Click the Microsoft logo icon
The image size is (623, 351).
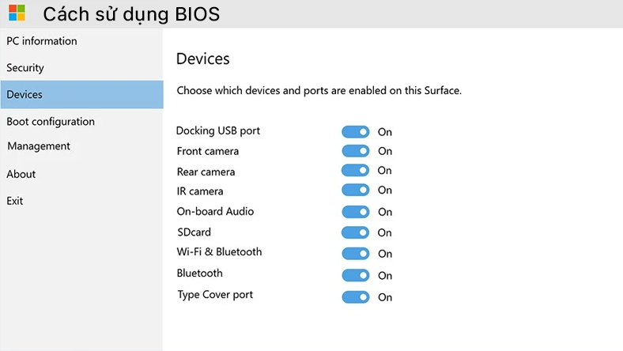[17, 13]
